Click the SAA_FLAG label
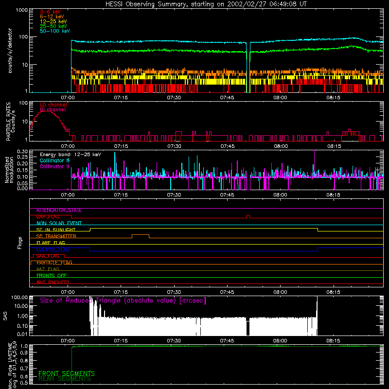 tap(48, 256)
